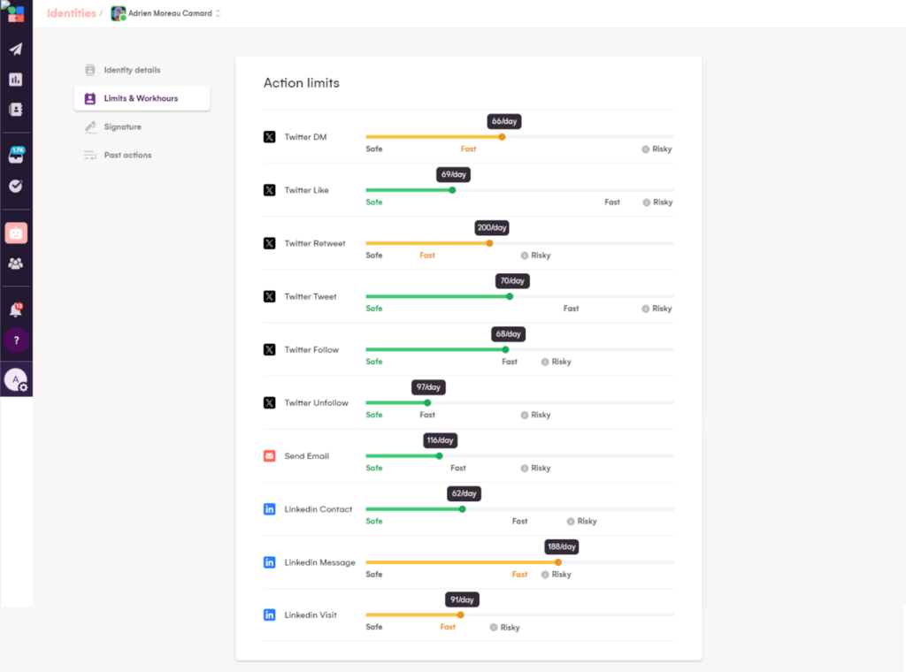Image resolution: width=906 pixels, height=672 pixels.
Task: Open the bar chart analytics icon
Action: click(x=16, y=80)
